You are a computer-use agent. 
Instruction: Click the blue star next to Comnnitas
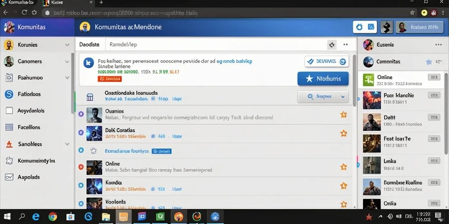(429, 62)
